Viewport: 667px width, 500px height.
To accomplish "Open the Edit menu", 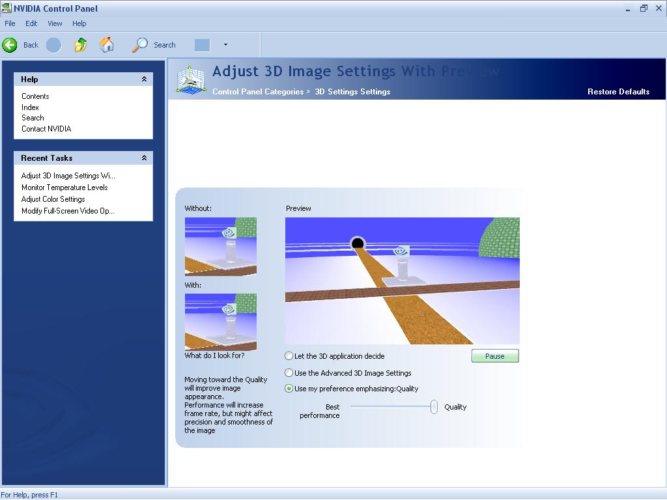I will click(31, 23).
